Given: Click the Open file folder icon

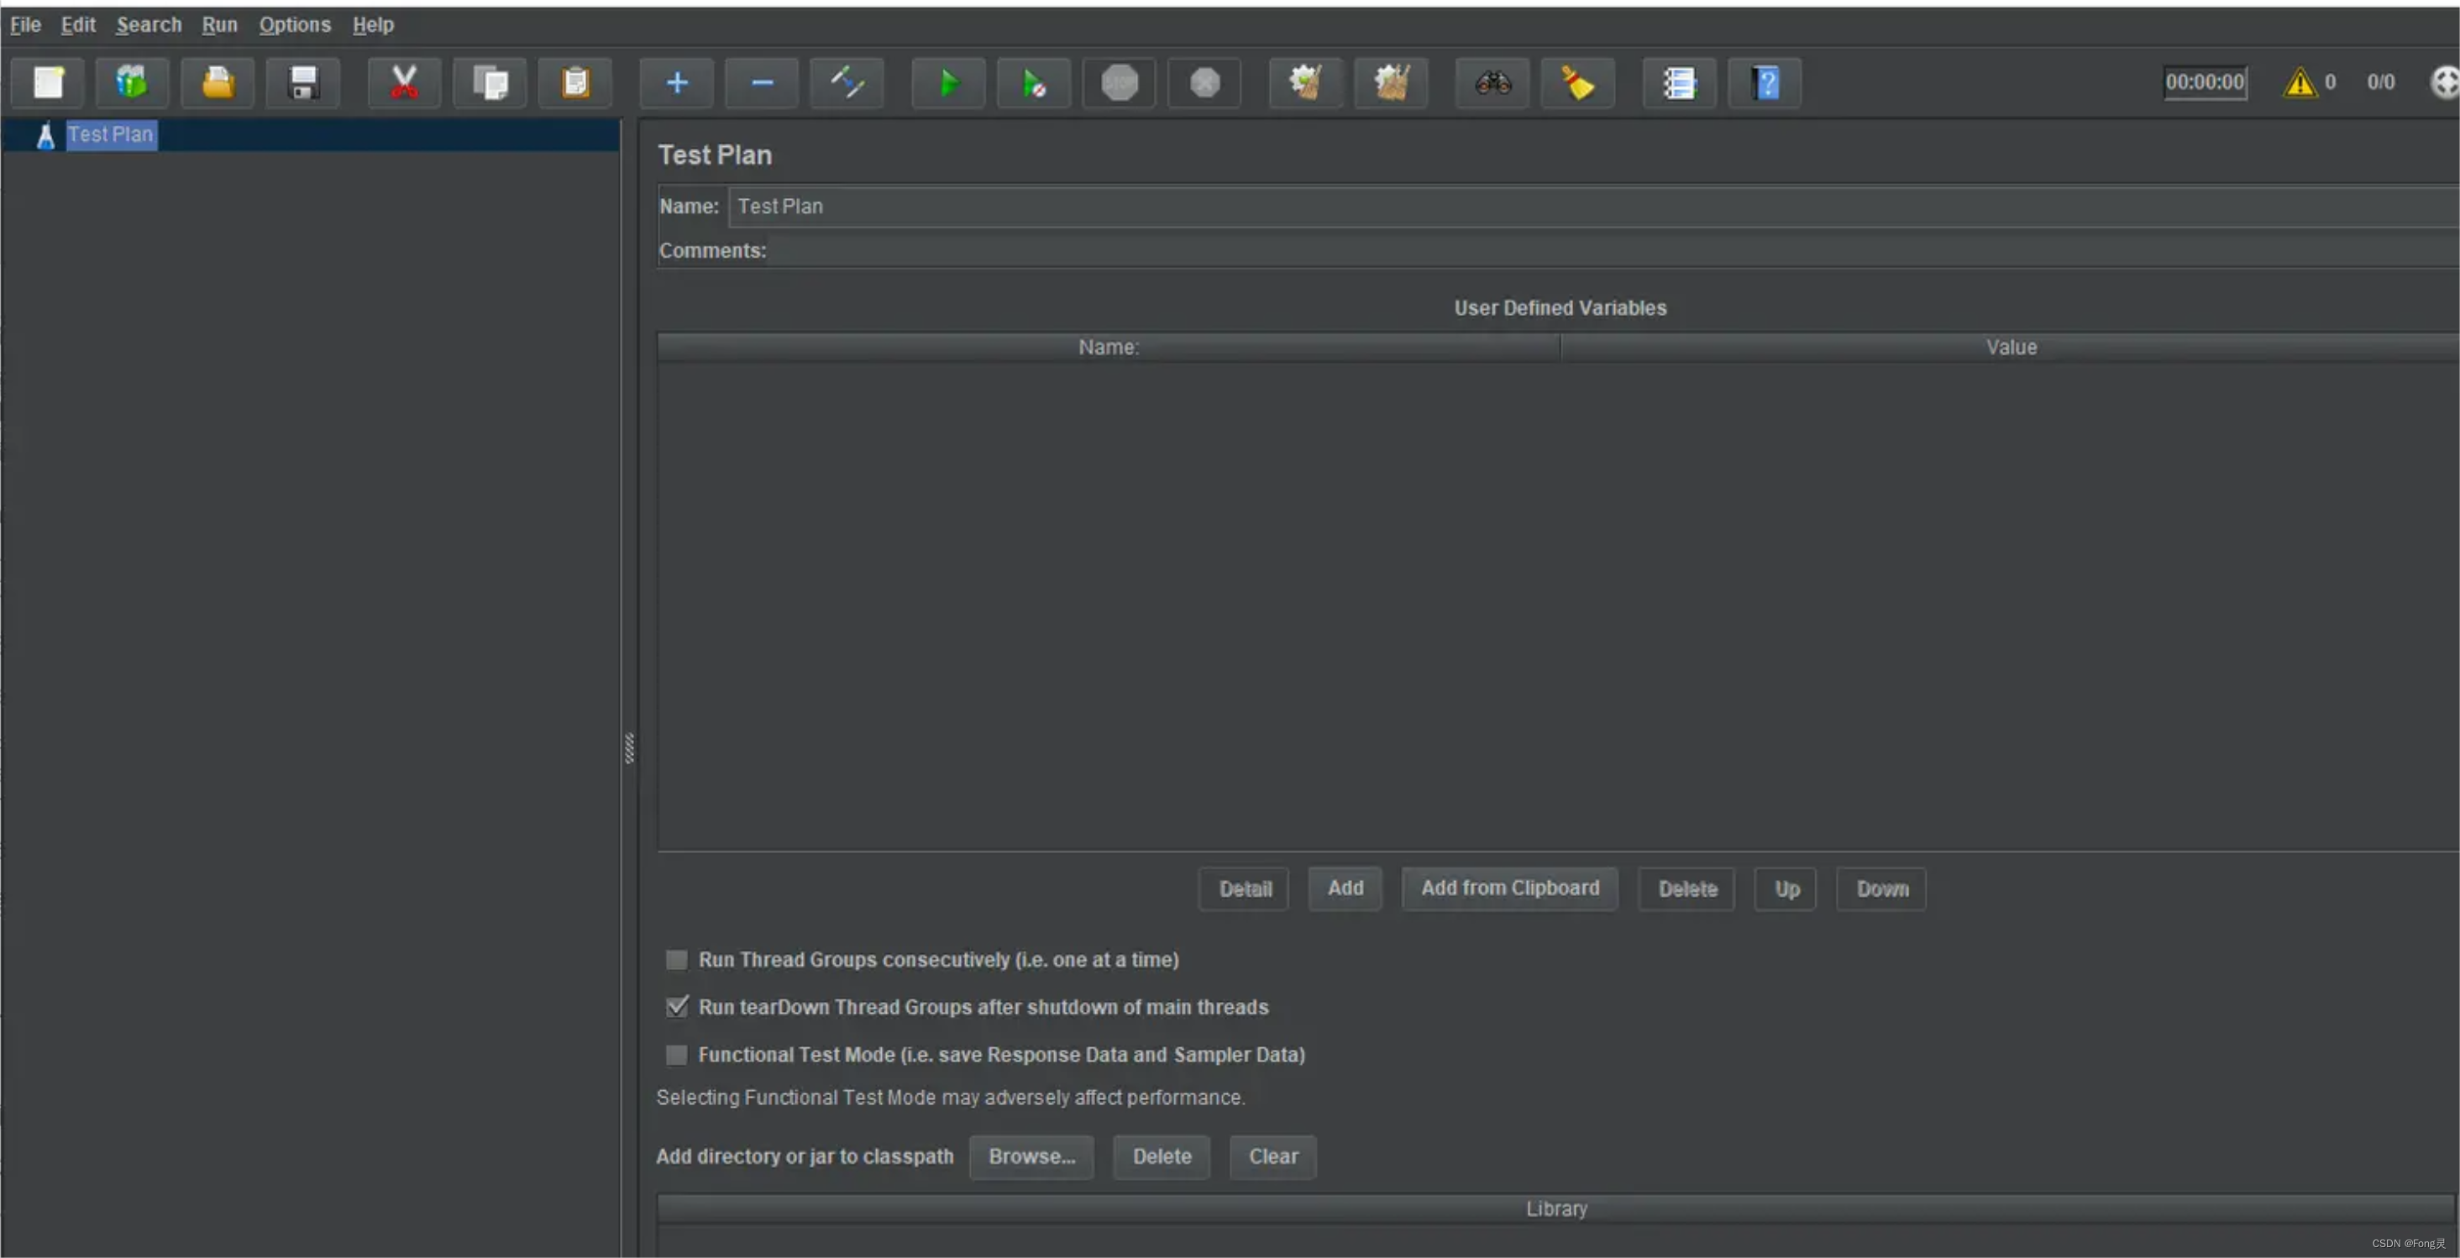Looking at the screenshot, I should tap(218, 83).
